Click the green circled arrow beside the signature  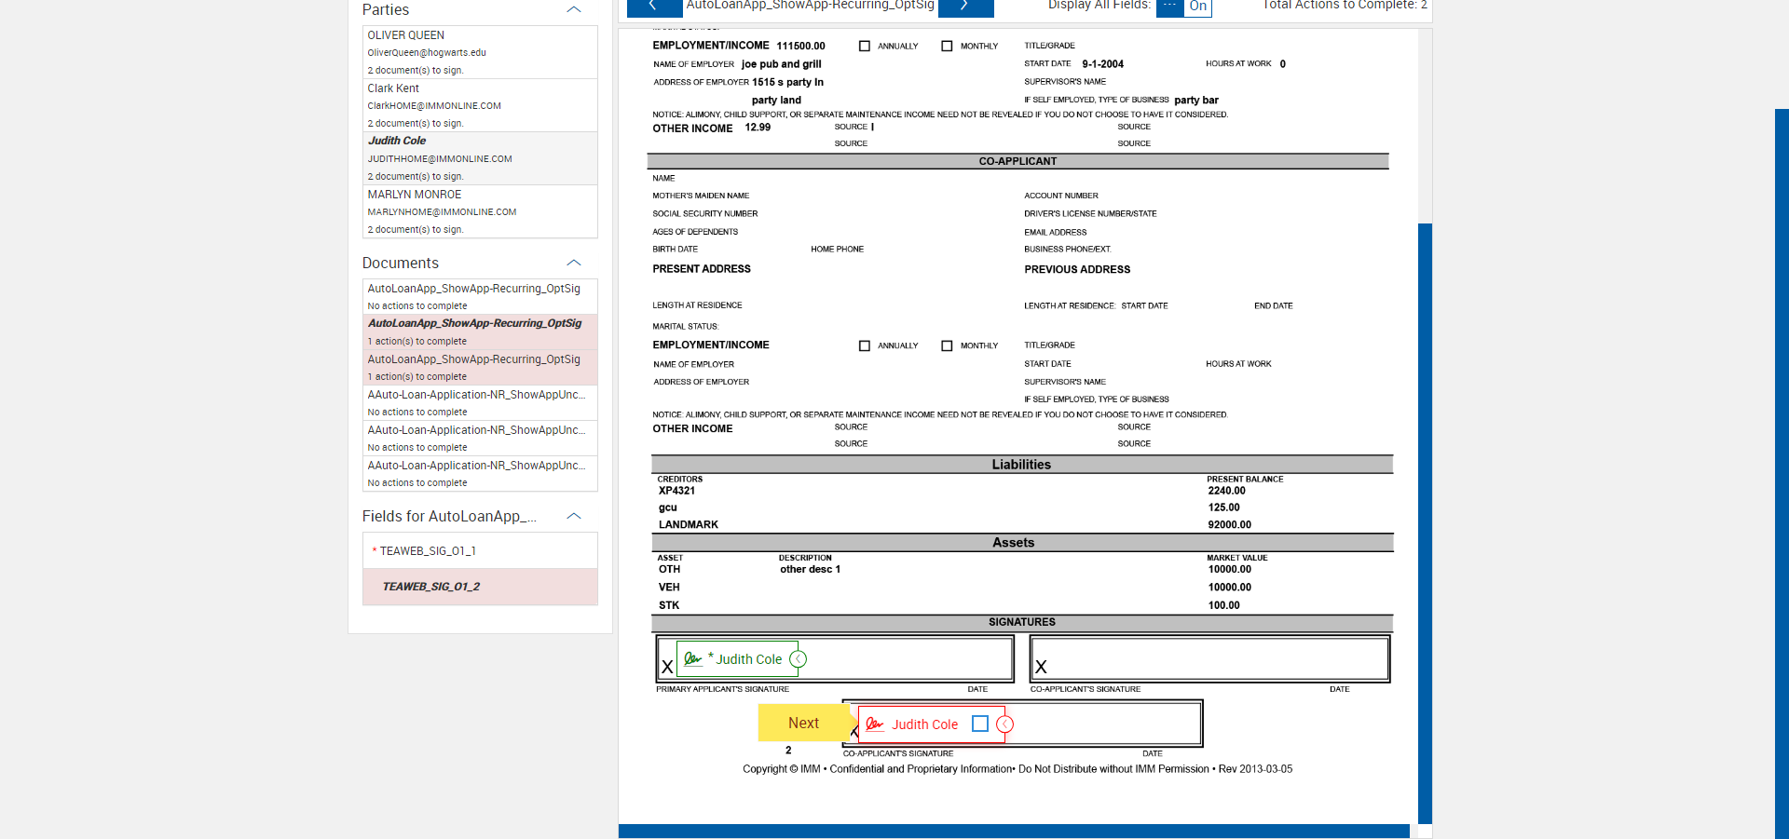click(x=799, y=659)
